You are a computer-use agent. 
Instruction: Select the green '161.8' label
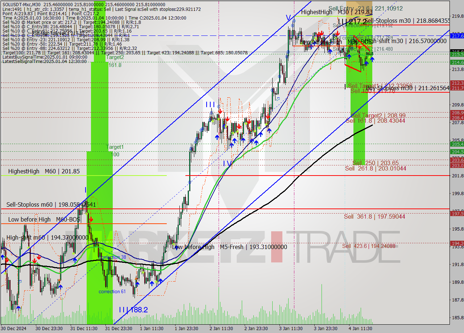pos(115,65)
